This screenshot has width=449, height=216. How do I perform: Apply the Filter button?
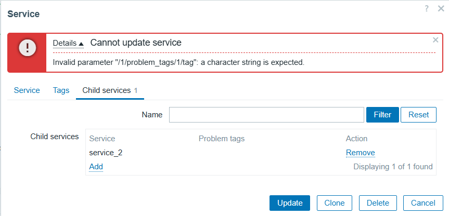382,115
